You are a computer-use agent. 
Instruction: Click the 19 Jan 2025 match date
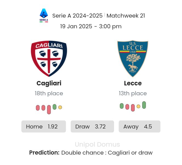click(91, 26)
